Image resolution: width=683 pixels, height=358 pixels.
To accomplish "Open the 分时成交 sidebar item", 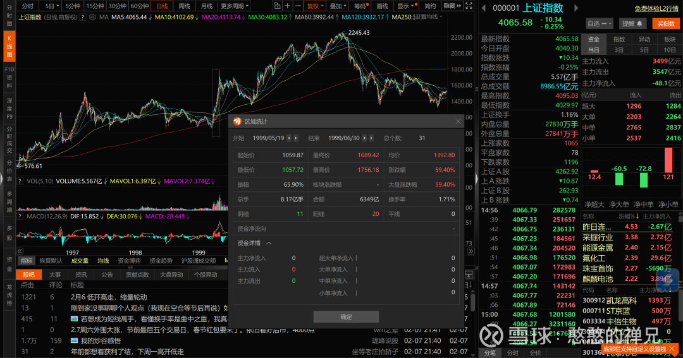I will (9, 141).
